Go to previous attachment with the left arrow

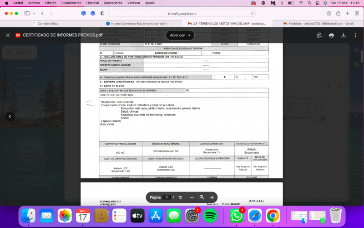click(10, 116)
